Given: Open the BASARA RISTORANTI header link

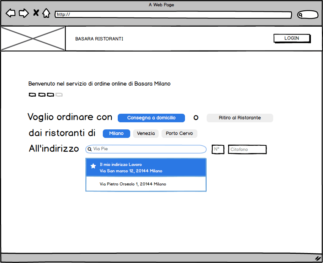Looking at the screenshot, I should (x=99, y=39).
